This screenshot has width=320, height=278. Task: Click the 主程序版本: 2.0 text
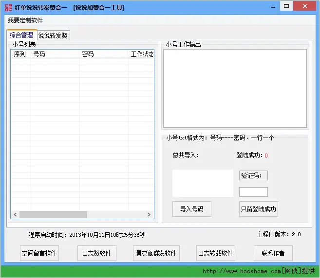279,234
